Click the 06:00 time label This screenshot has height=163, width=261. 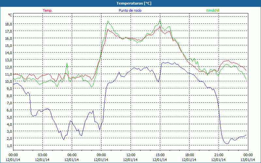point(72,155)
